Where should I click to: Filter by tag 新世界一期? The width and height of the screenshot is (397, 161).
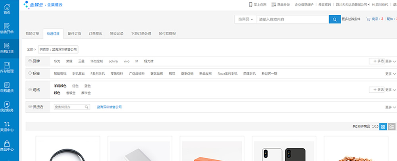270,74
